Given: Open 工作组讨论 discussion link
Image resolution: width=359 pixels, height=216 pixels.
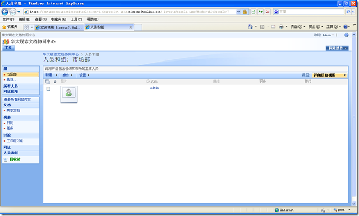Looking at the screenshot, I should (x=15, y=141).
